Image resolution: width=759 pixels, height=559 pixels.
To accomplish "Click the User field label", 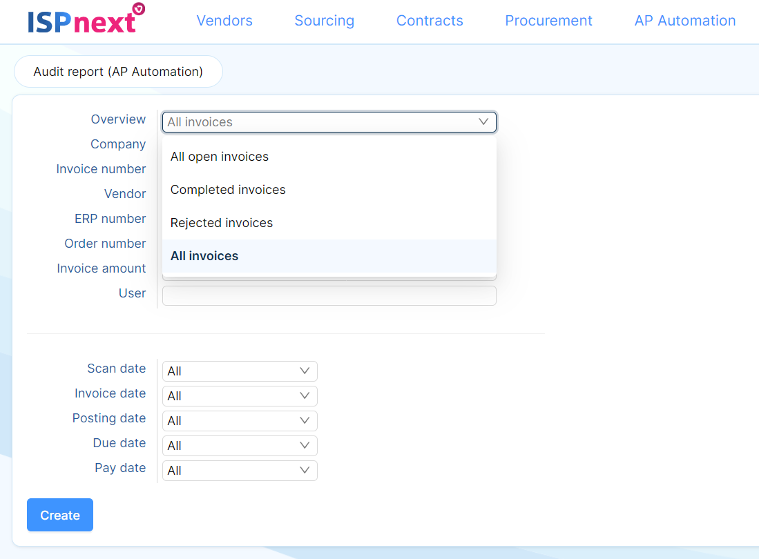I will coord(132,293).
